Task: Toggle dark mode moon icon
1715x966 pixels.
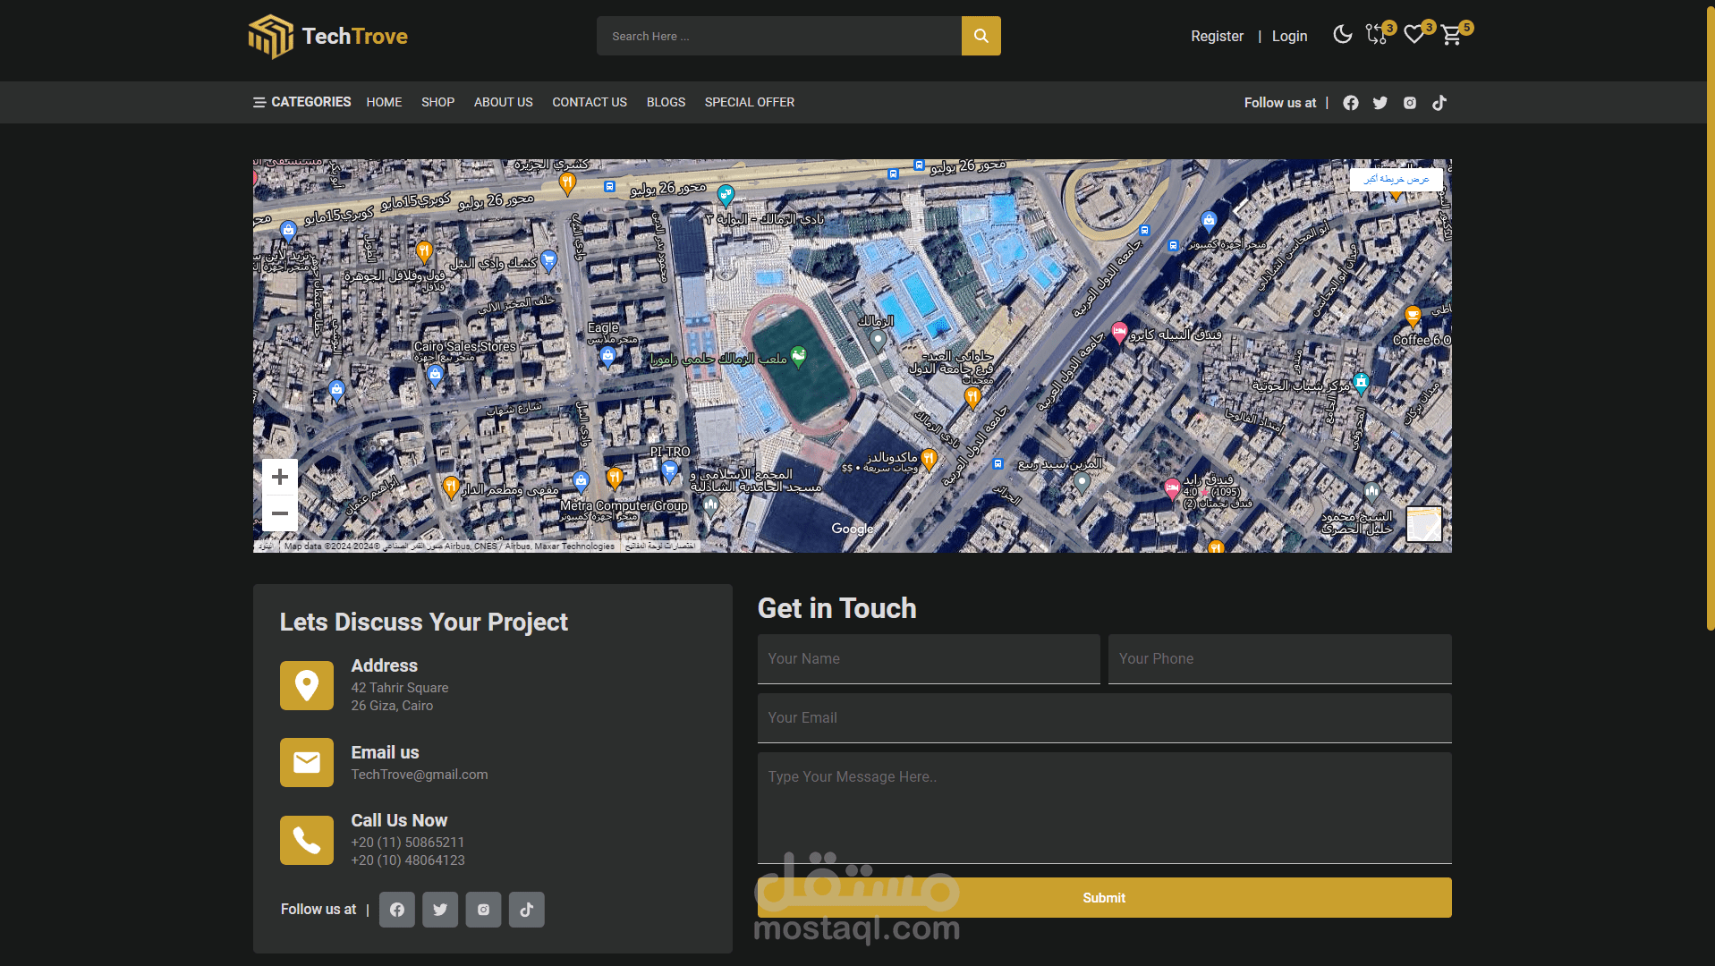Action: (1342, 35)
